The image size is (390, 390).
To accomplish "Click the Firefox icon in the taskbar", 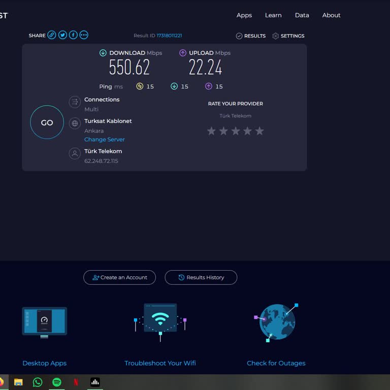I will (x=2, y=382).
